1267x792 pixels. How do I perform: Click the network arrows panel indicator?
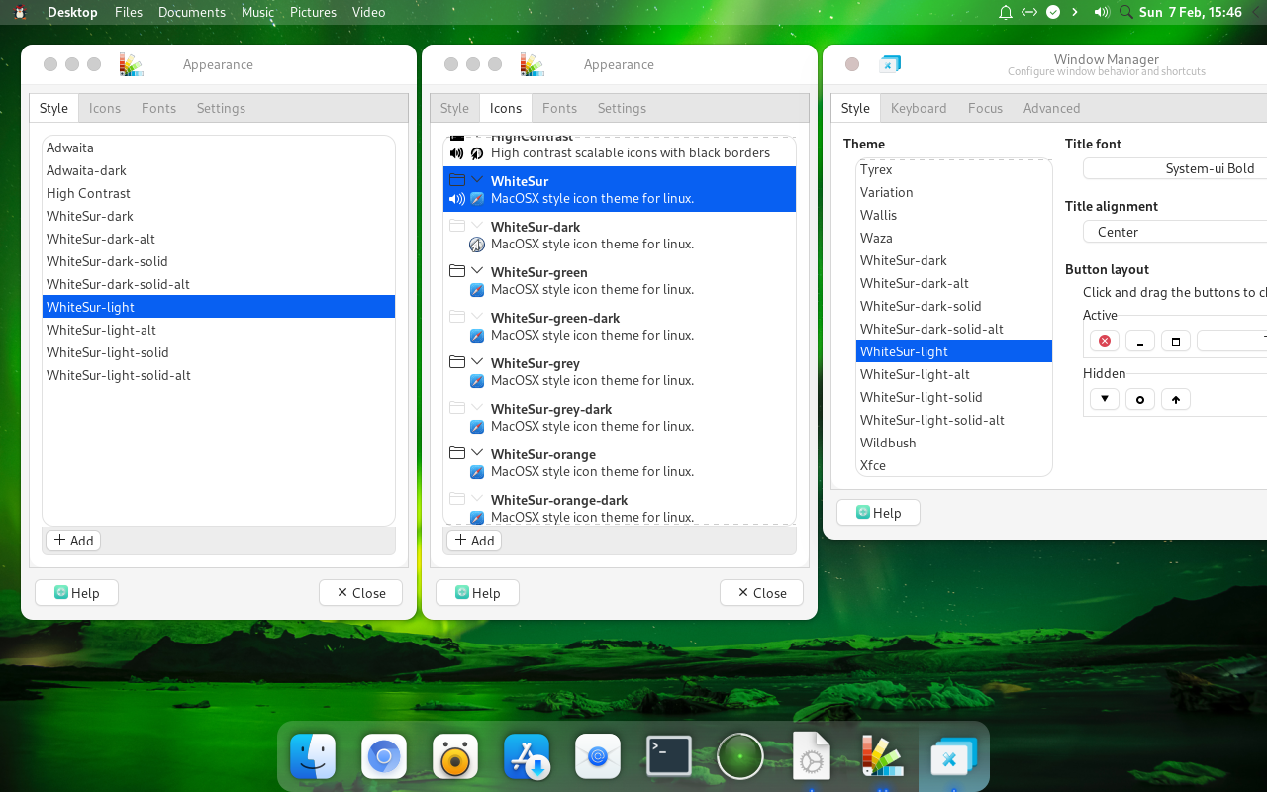[1029, 12]
